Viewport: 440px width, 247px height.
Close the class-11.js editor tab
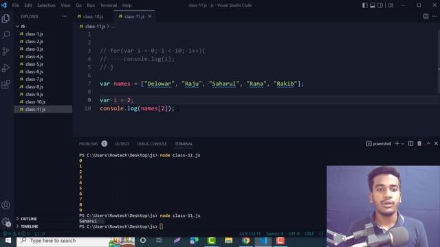point(150,16)
